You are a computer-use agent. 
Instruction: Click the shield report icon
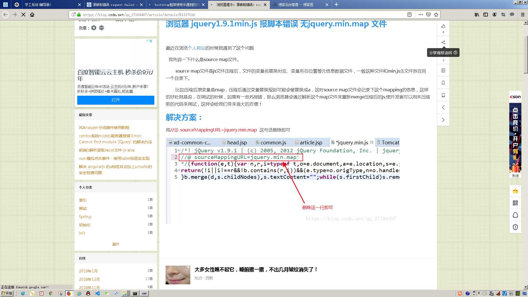[x=515, y=227]
